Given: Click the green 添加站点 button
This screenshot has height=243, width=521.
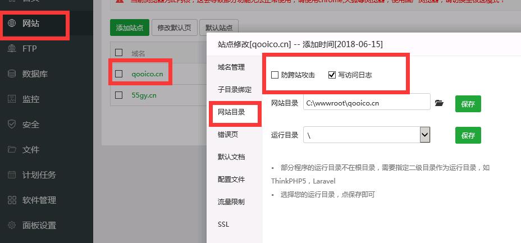Looking at the screenshot, I should (x=130, y=27).
